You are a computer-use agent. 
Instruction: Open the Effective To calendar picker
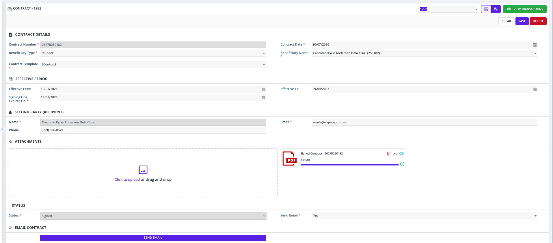535,89
